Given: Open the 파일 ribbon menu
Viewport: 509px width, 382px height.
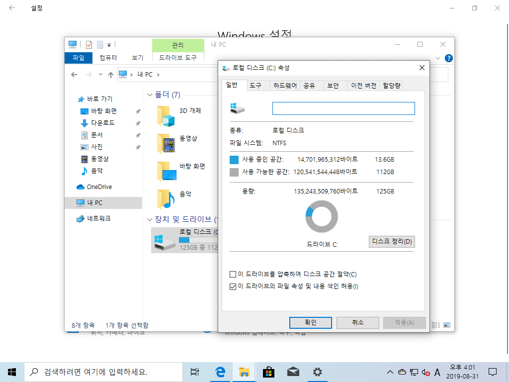Looking at the screenshot, I should coord(79,58).
